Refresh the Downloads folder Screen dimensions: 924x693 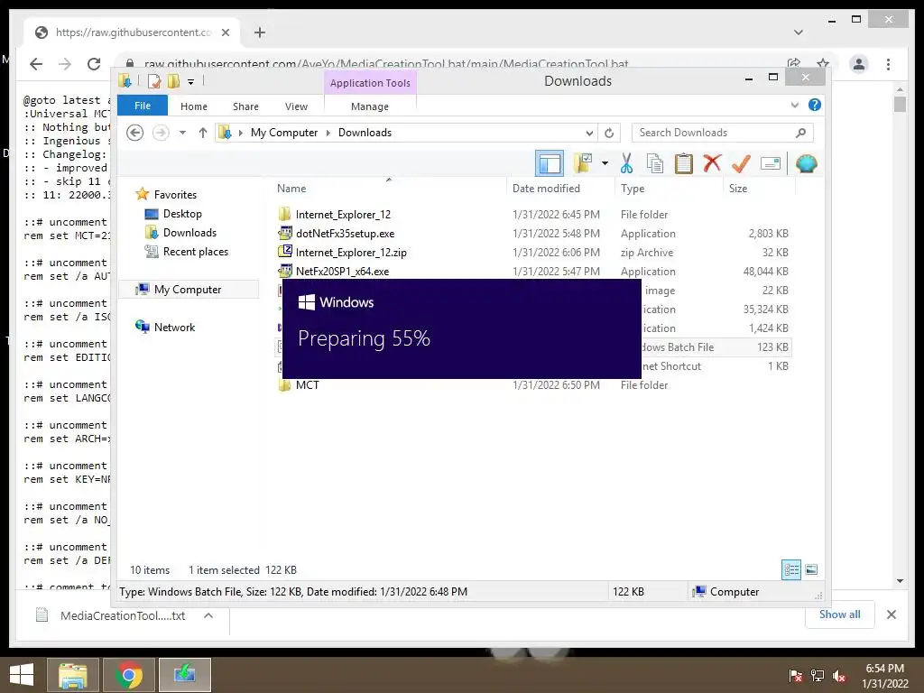coord(609,133)
